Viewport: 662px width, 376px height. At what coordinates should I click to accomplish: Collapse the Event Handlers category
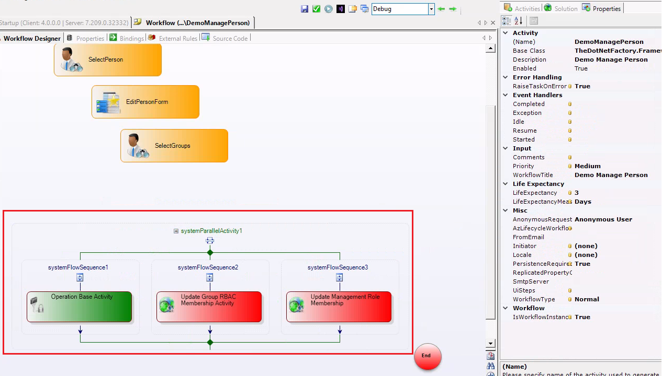(506, 95)
